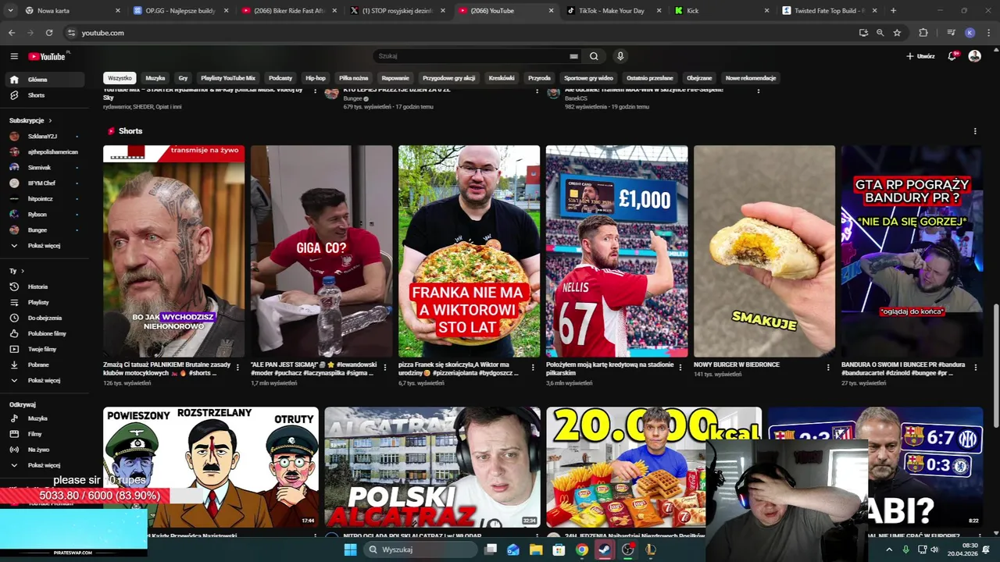Screen dimensions: 1000x562
Task: Open IIFYM Chef subscription channel
Action: point(45,183)
